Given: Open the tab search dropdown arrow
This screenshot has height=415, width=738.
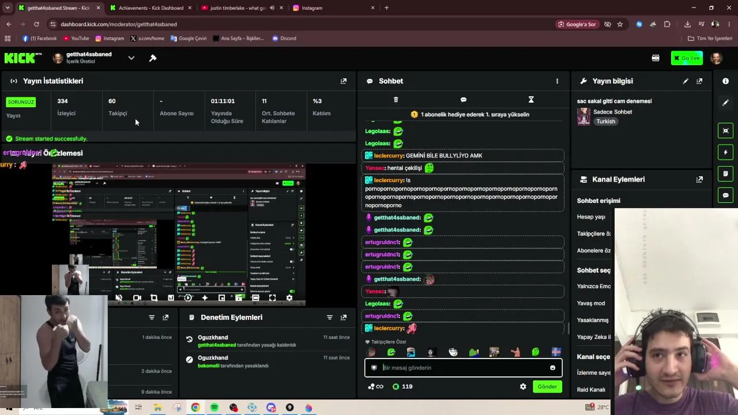Looking at the screenshot, I should pos(7,8).
